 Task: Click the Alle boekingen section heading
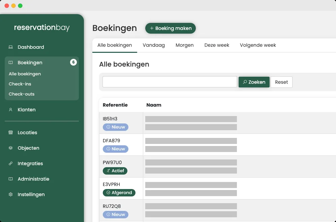[124, 64]
